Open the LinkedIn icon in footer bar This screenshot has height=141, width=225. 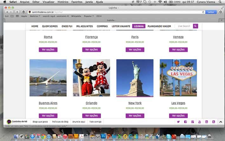coord(207,122)
